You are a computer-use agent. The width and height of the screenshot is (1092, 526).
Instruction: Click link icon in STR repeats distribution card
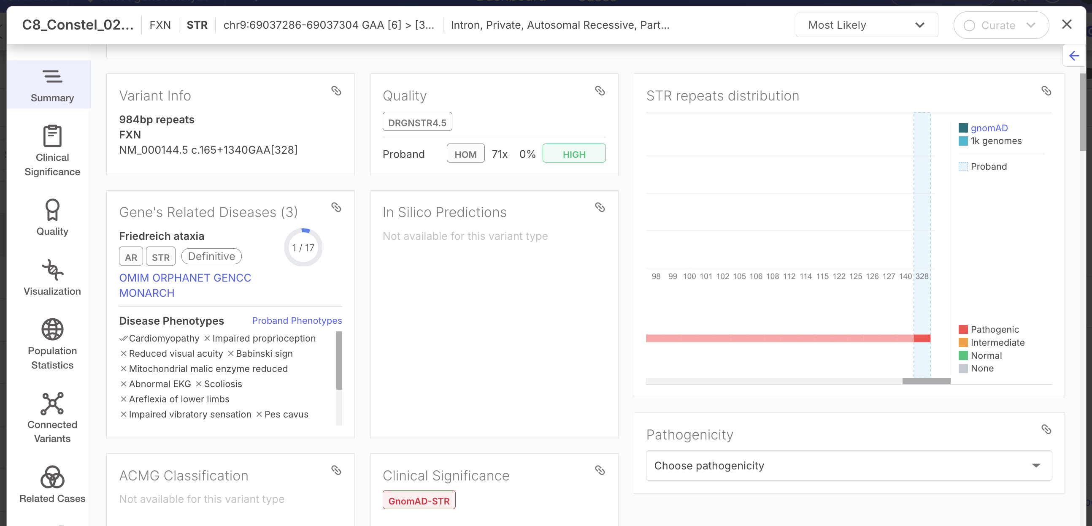pos(1046,91)
